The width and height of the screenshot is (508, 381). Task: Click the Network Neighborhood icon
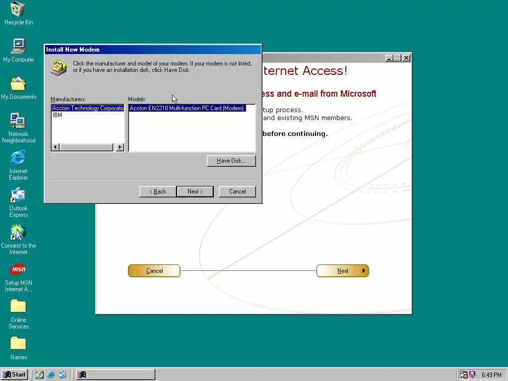coord(18,121)
